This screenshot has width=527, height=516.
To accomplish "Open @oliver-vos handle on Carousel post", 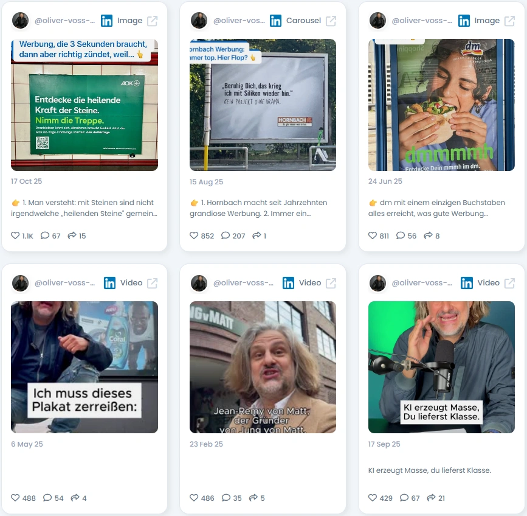I will (239, 21).
